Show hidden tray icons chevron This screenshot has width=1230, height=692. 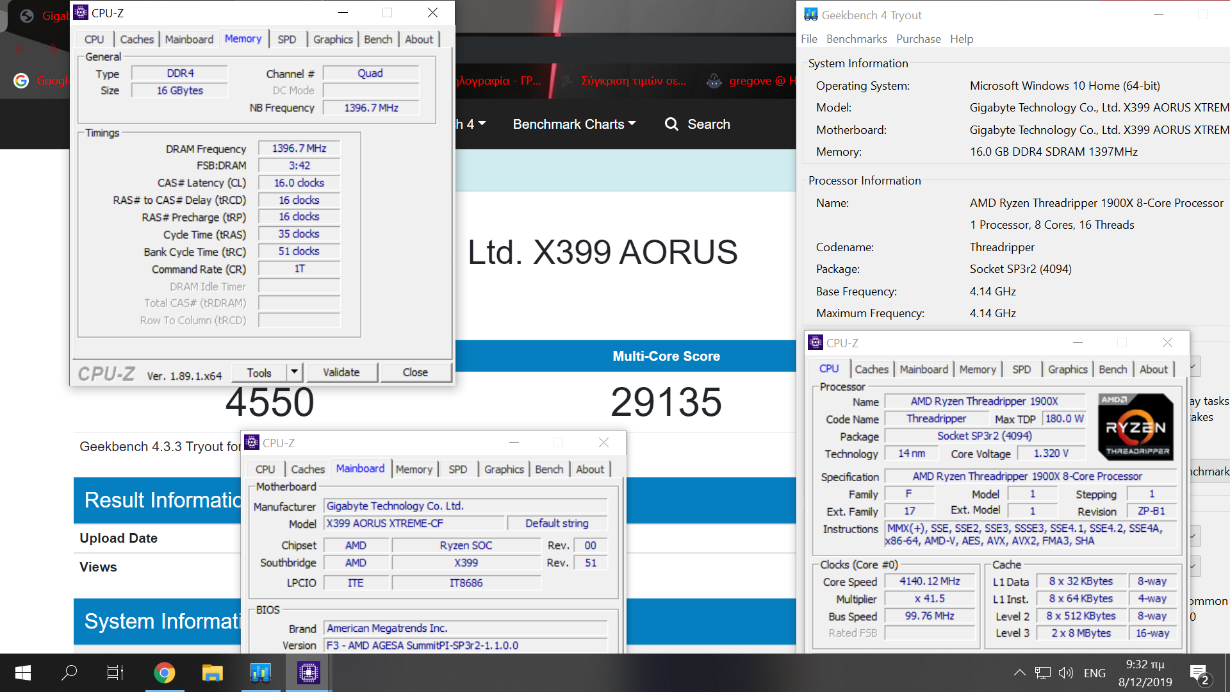(1019, 673)
